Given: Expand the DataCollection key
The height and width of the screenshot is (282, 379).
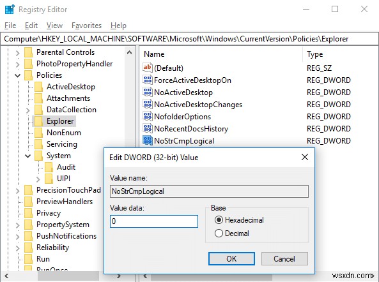Looking at the screenshot, I should click(27, 110).
